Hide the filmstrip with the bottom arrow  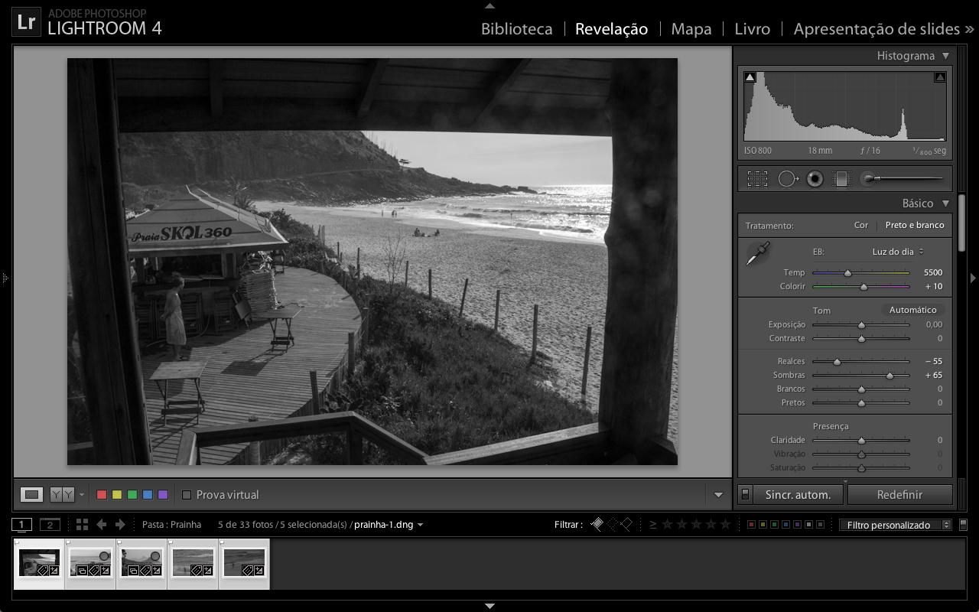tap(489, 607)
